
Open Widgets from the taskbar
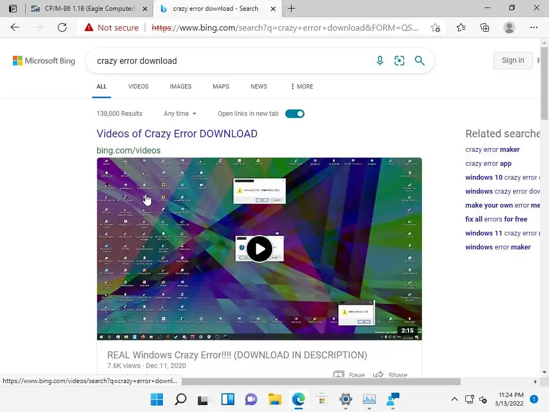[227, 399]
